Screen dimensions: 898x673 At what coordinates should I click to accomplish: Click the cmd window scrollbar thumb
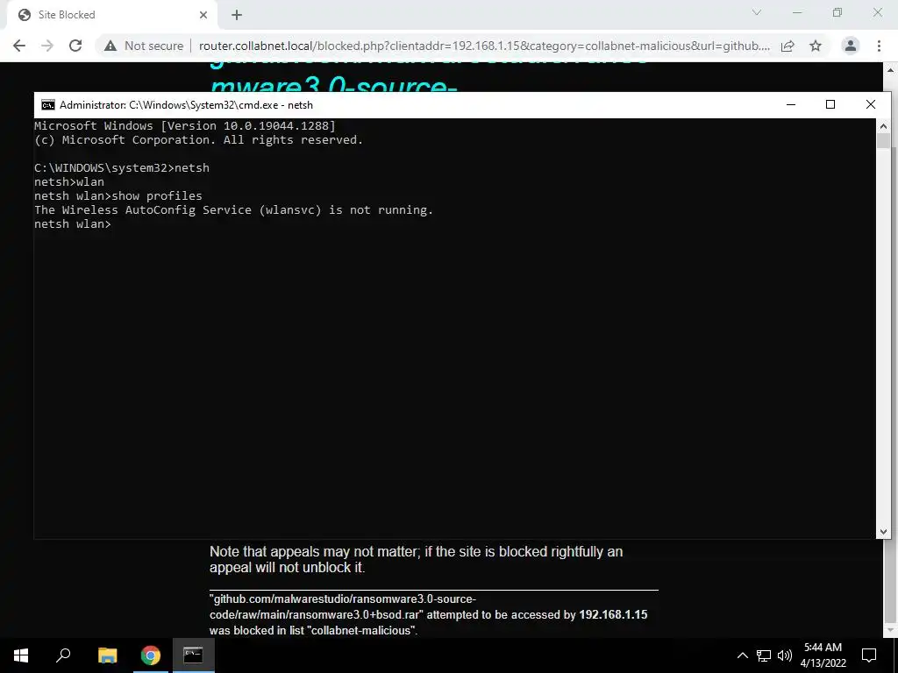[x=883, y=141]
